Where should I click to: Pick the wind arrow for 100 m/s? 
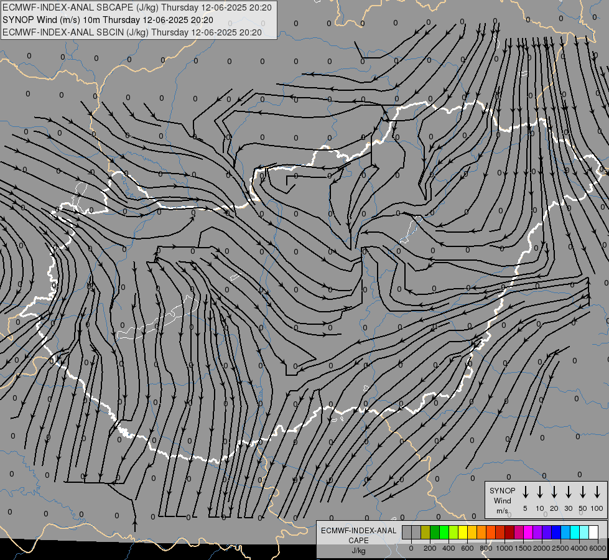click(x=597, y=492)
